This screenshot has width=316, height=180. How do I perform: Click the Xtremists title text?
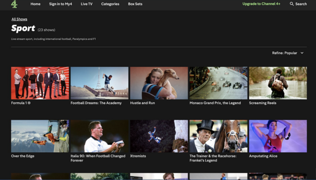click(138, 156)
